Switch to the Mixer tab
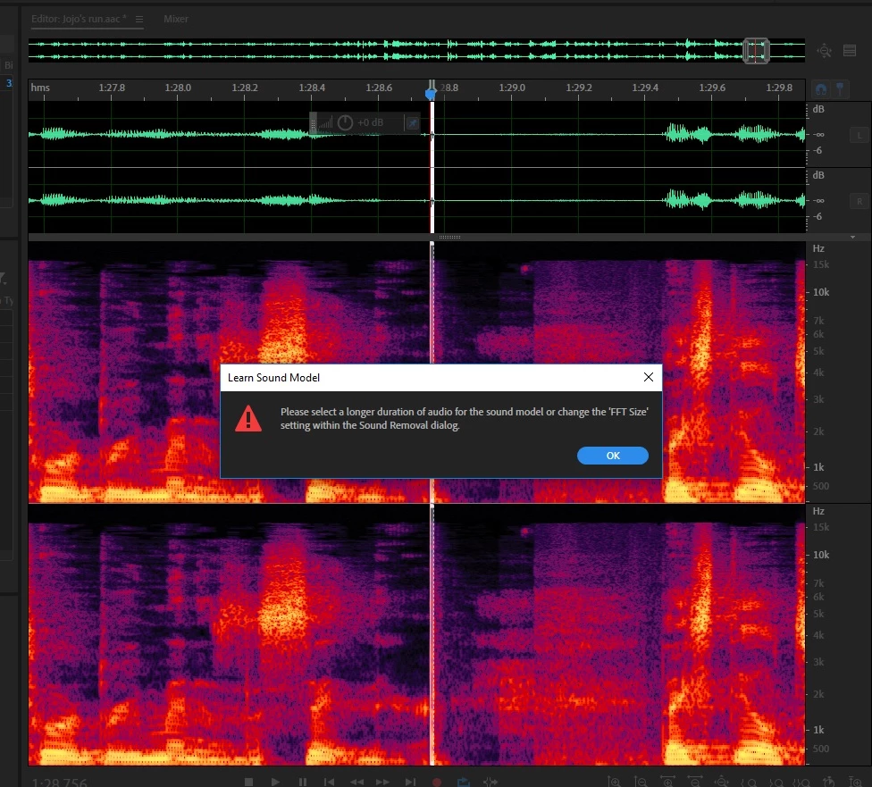Image resolution: width=872 pixels, height=787 pixels. point(176,19)
